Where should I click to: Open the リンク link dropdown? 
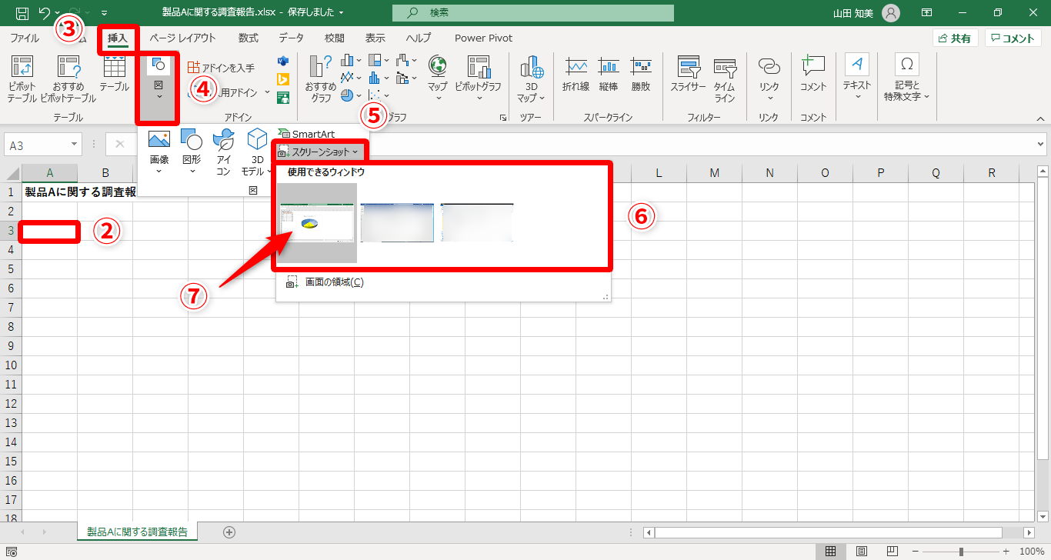click(769, 79)
